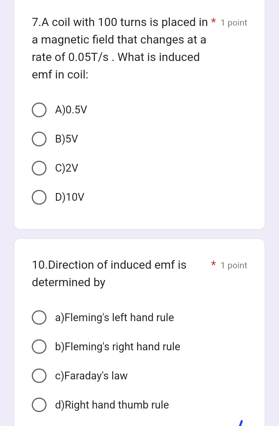Choose option B)5V
Screen dimensions: 279x426
(39, 139)
